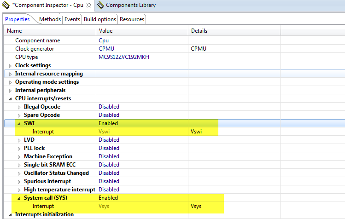The height and width of the screenshot is (219, 345).
Task: Click the Vsys details cell
Action: pos(234,206)
